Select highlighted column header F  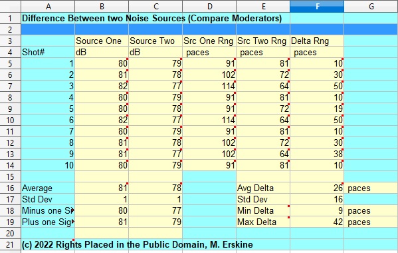point(317,7)
